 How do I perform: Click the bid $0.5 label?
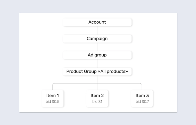point(52,102)
